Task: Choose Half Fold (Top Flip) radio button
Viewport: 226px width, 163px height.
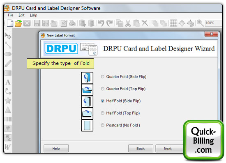Action: point(102,113)
